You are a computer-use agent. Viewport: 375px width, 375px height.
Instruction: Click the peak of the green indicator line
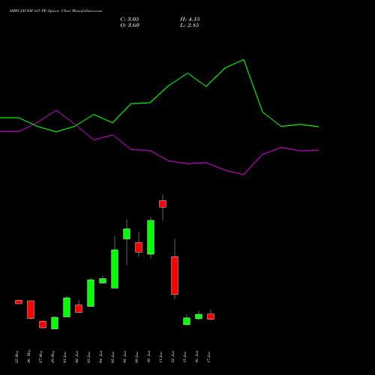(x=244, y=60)
